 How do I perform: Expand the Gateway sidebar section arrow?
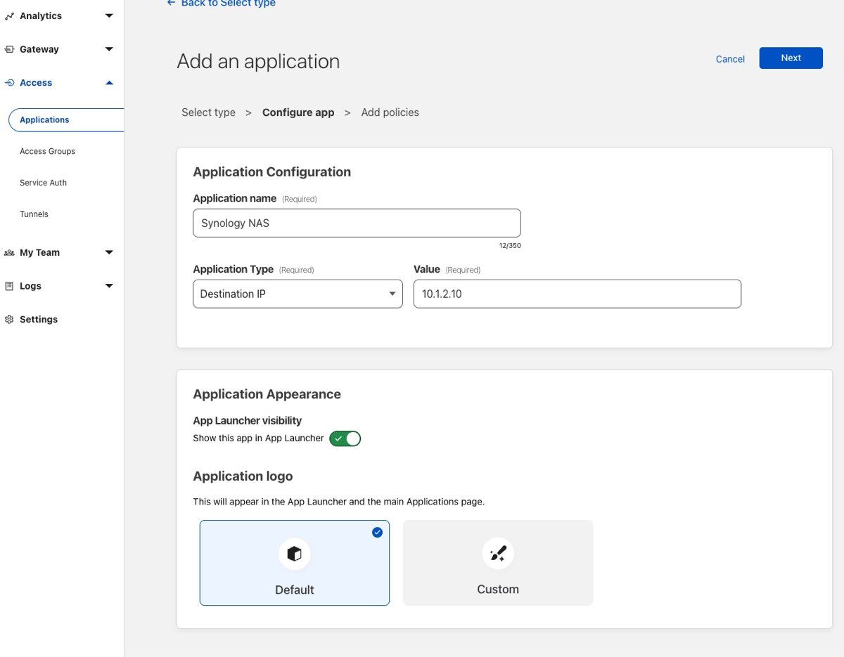[x=109, y=49]
